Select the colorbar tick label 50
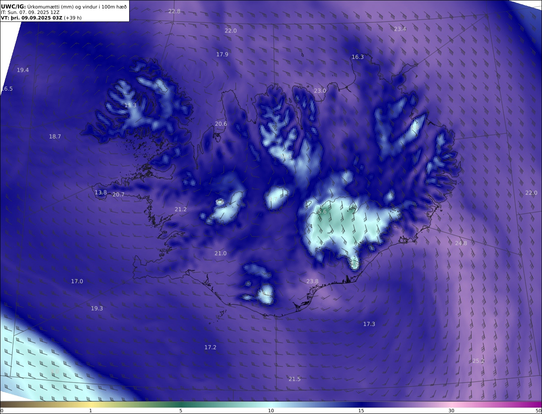Image resolution: width=542 pixels, height=414 pixels. 538,411
